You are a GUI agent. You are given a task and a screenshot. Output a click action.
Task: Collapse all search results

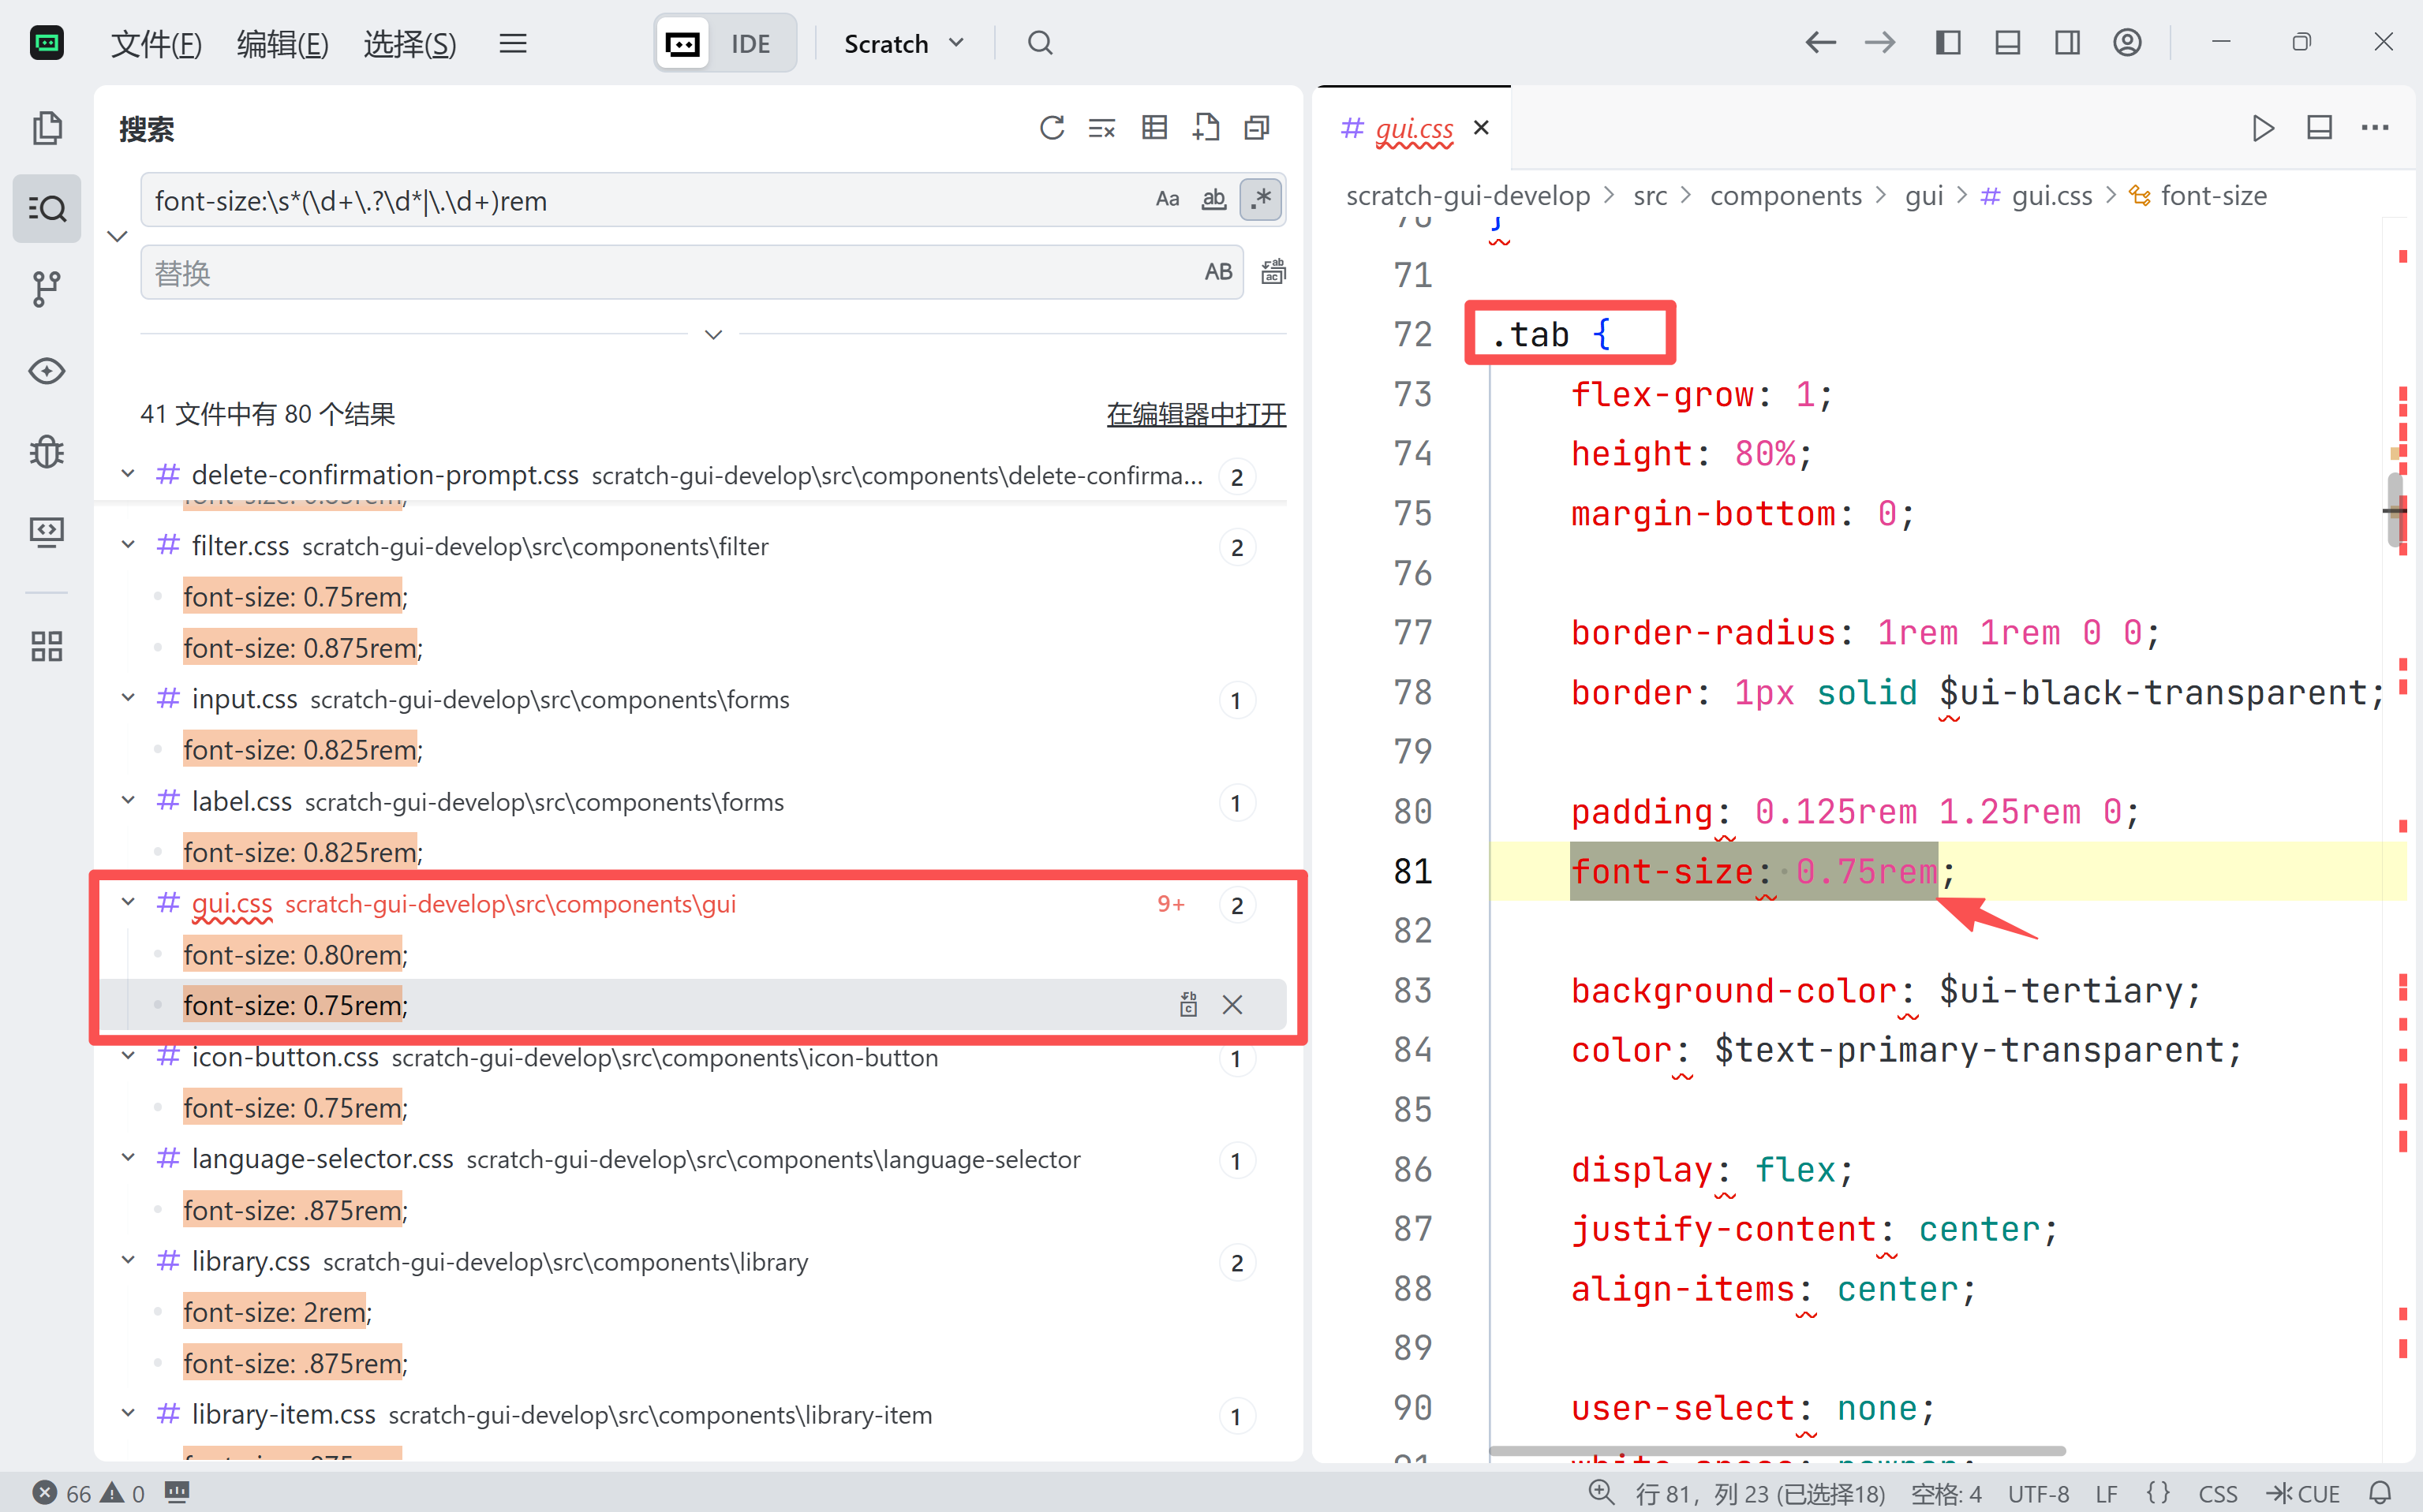click(1257, 128)
